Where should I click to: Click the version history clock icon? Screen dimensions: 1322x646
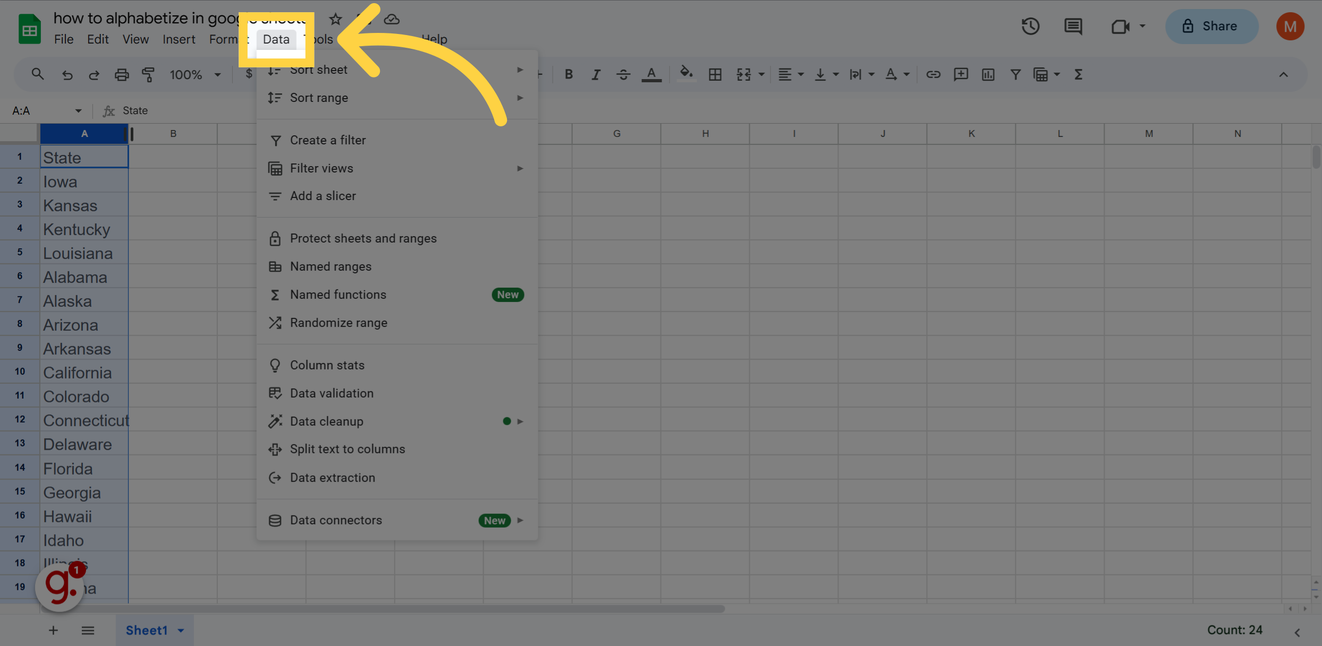tap(1030, 26)
